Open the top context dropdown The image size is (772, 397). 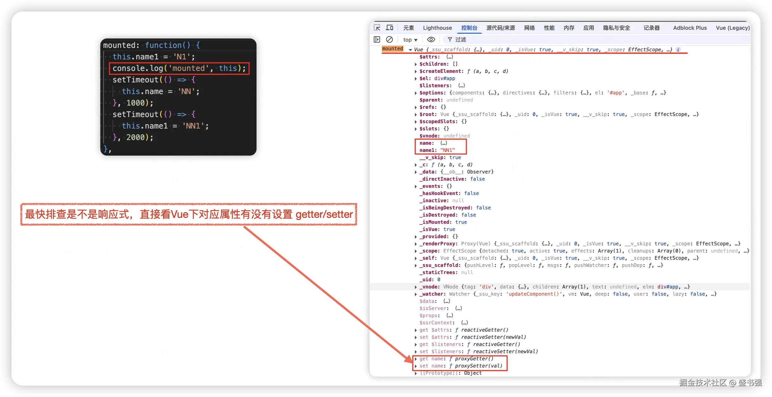pos(410,40)
